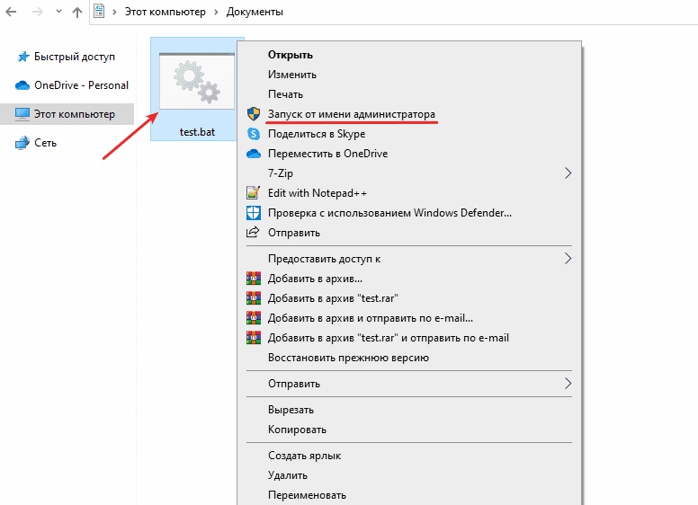Viewport: 698px width, 505px height.
Task: Click the computer icon in sidebar
Action: click(22, 114)
